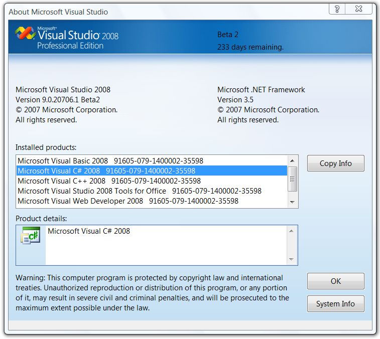Select Microsoft Visual Basic 2008 in list
Image resolution: width=380 pixels, height=339 pixels.
(x=152, y=161)
